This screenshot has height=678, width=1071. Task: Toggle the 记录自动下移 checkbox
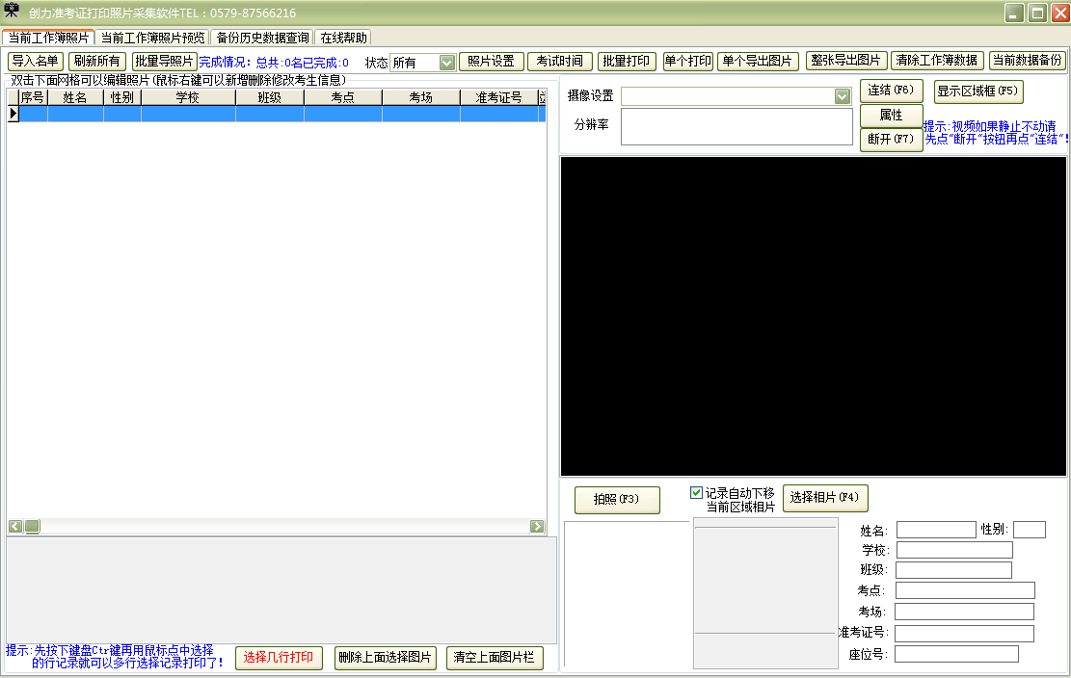pyautogui.click(x=696, y=492)
